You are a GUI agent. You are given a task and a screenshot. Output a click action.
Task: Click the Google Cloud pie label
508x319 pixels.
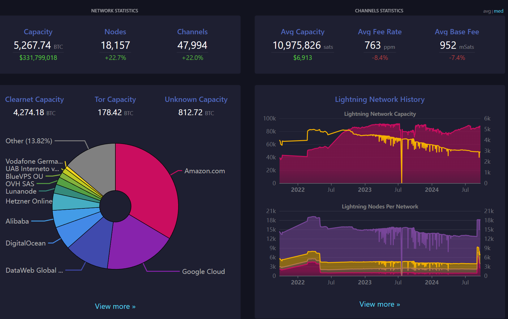pos(203,272)
